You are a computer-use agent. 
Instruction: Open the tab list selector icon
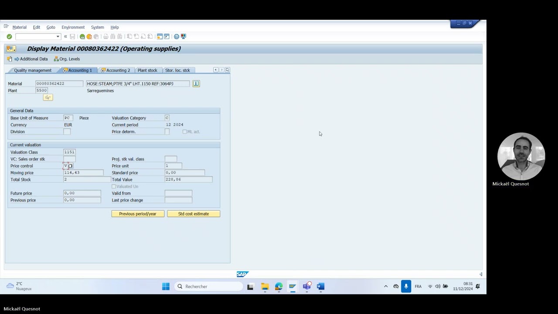(x=227, y=70)
